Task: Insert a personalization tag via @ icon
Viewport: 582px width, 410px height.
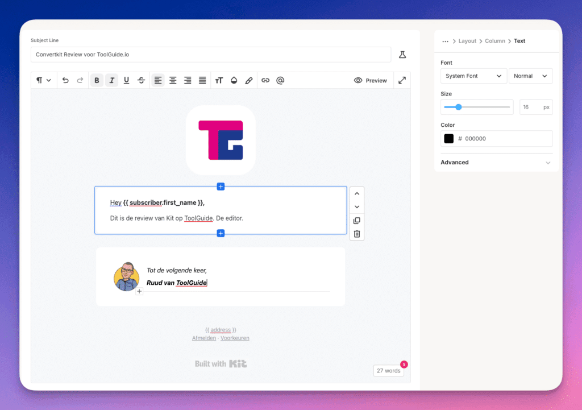Action: pyautogui.click(x=280, y=80)
